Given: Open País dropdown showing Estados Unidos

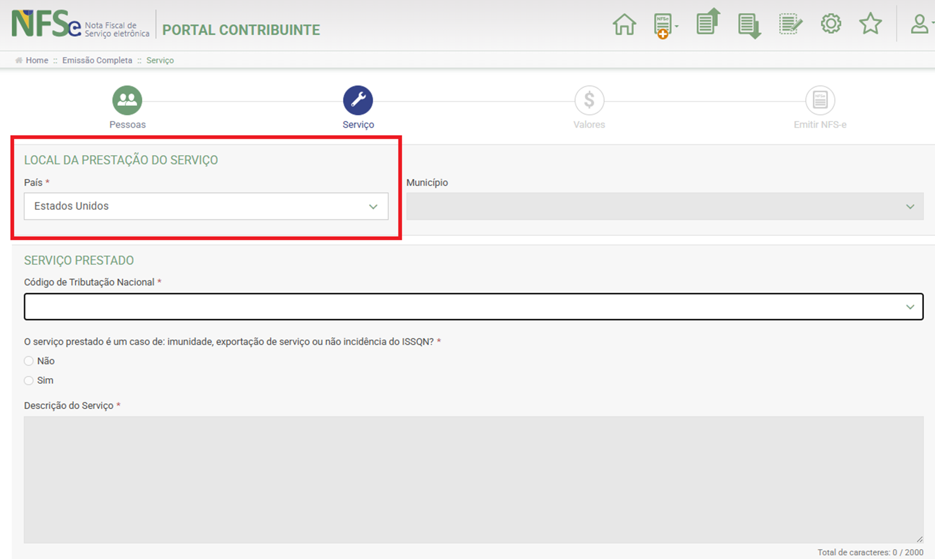Looking at the screenshot, I should 206,206.
